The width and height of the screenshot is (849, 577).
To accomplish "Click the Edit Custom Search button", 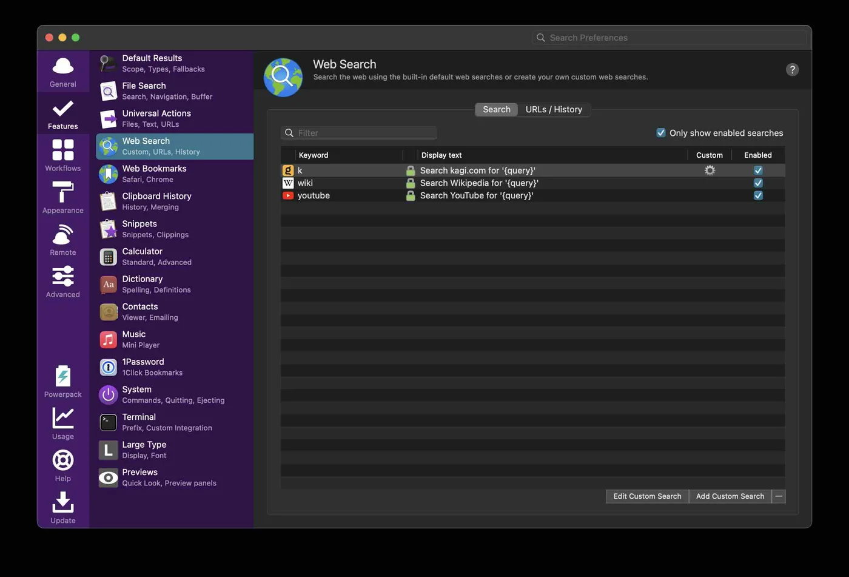I will 647,496.
